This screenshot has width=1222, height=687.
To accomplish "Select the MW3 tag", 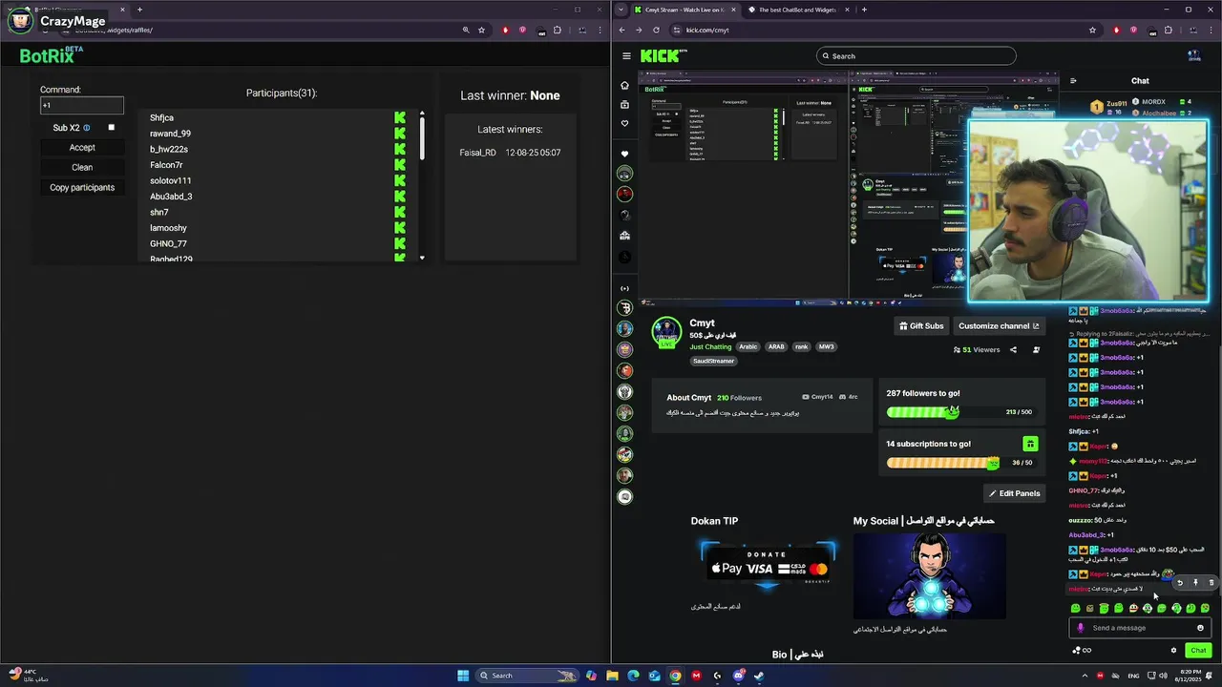I will (x=826, y=347).
